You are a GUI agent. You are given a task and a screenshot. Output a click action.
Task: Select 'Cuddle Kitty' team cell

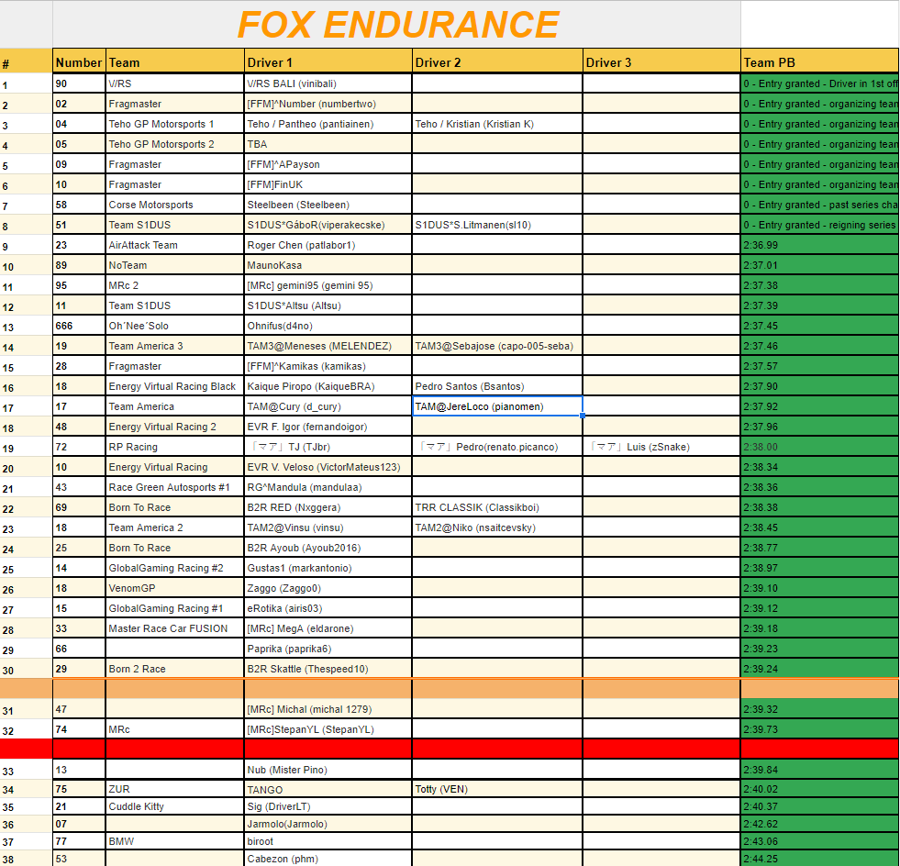coord(175,806)
